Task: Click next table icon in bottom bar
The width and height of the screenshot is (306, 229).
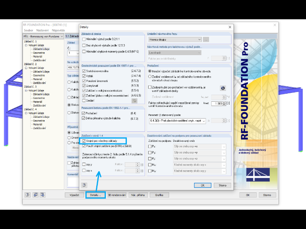Action: (x=42, y=195)
